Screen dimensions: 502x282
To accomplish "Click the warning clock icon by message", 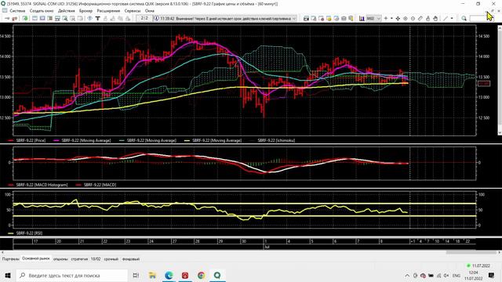I will tap(156, 18).
